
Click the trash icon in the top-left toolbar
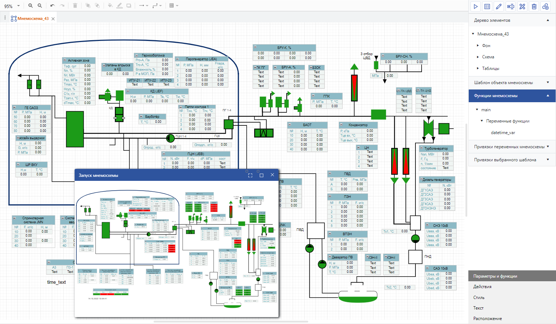(x=75, y=6)
